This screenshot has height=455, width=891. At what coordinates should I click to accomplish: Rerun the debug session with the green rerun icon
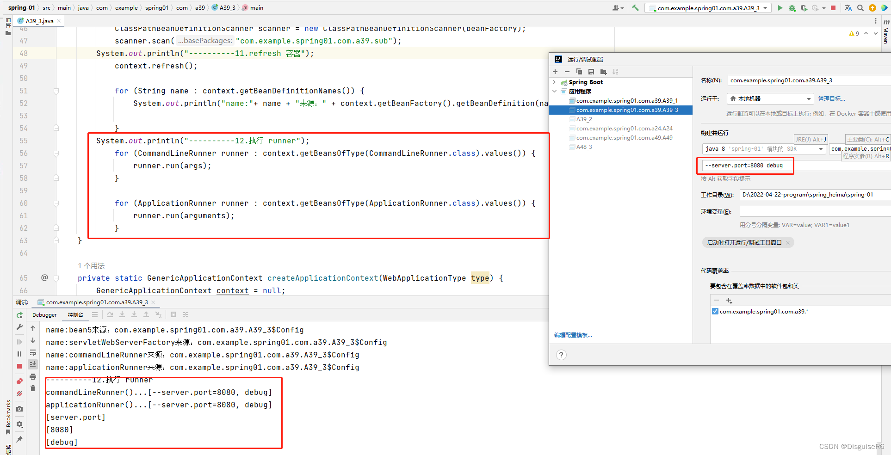19,315
